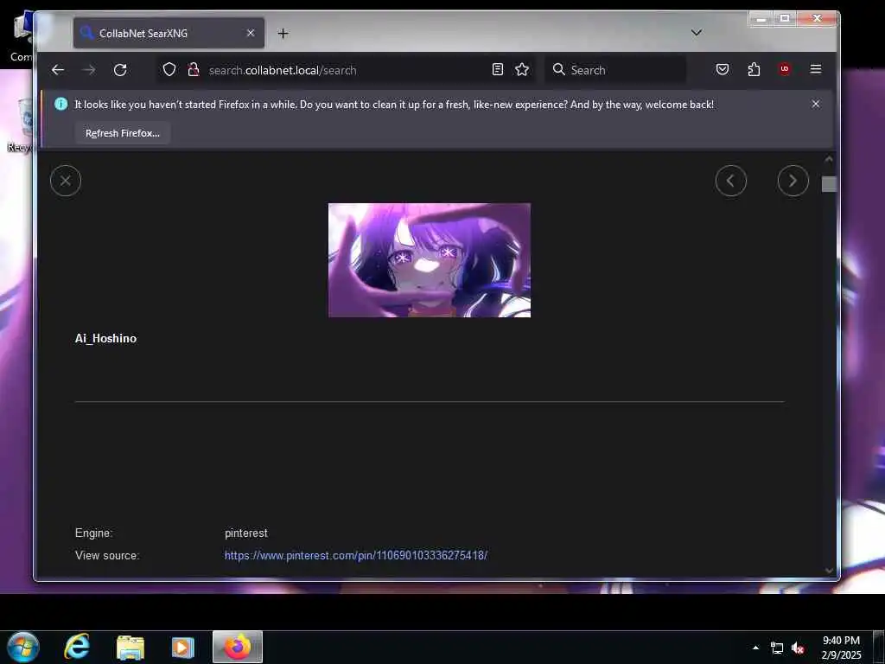List all tabs dropdown chevron
The image size is (885, 664).
click(x=697, y=33)
